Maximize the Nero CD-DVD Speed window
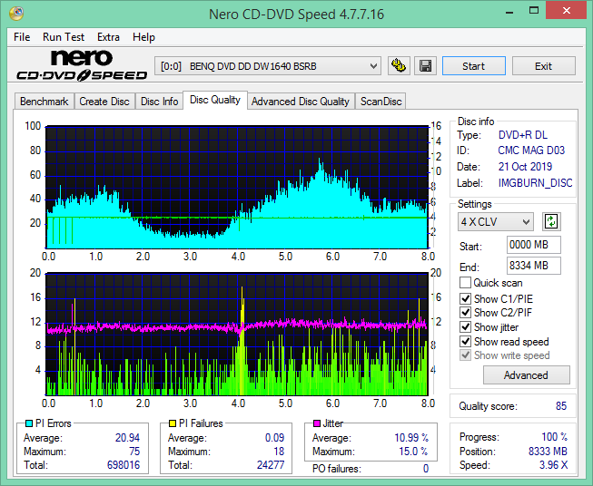Screen dimensions: 593x486 pos(534,11)
